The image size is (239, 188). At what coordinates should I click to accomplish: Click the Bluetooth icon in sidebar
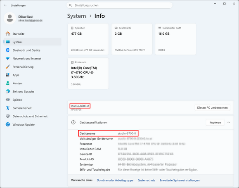coord(7,50)
